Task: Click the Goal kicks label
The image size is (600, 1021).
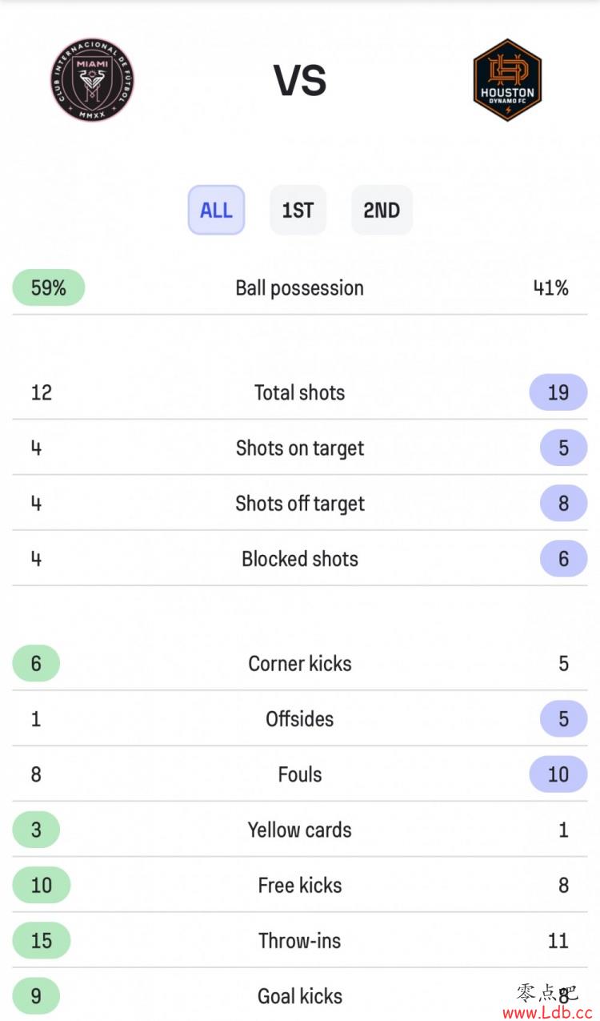Action: pos(300,996)
